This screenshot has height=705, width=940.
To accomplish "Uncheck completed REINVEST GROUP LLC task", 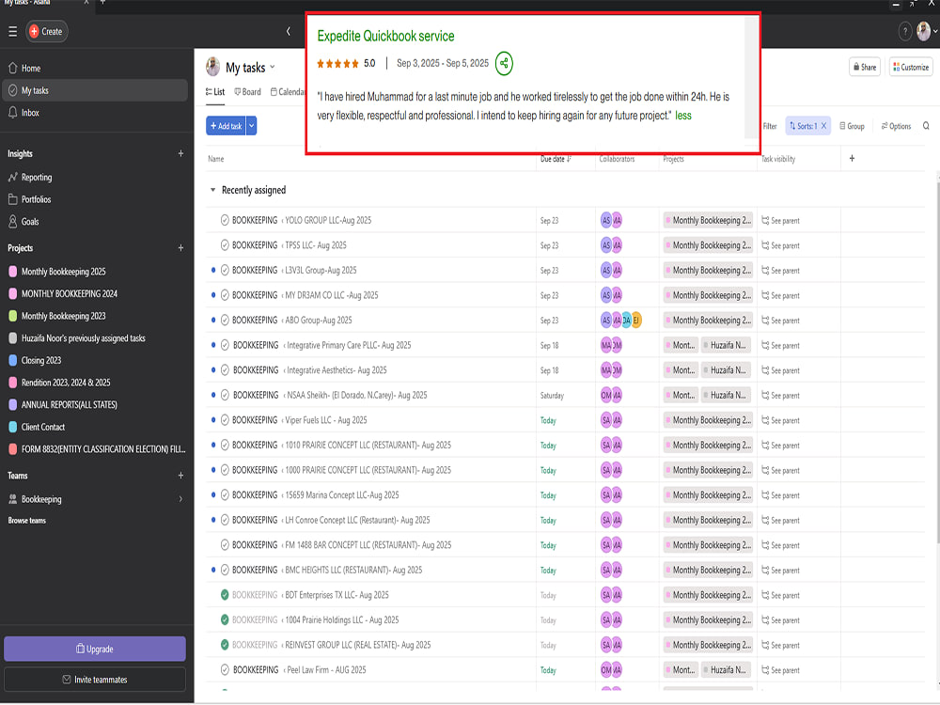I will [x=225, y=645].
